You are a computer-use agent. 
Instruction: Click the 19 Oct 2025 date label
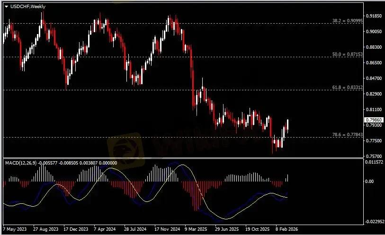tap(257, 229)
